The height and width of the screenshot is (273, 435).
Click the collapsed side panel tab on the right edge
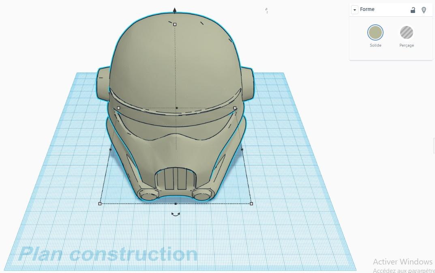pyautogui.click(x=434, y=146)
